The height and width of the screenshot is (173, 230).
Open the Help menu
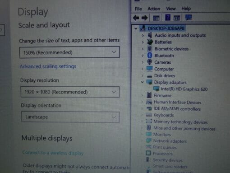pyautogui.click(x=186, y=9)
